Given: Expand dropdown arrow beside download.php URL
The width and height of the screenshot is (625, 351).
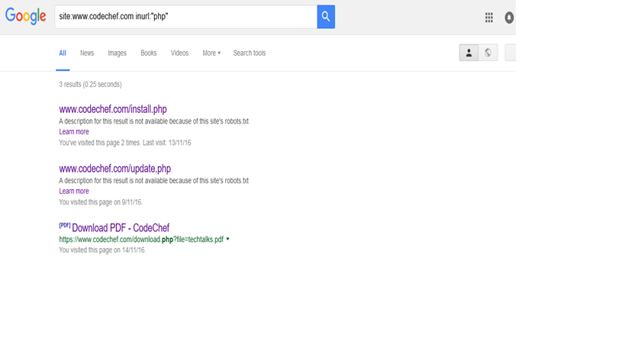Looking at the screenshot, I should [x=228, y=239].
